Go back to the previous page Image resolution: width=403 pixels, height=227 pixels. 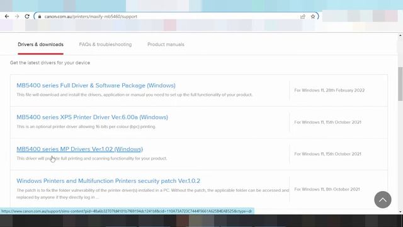[7, 16]
